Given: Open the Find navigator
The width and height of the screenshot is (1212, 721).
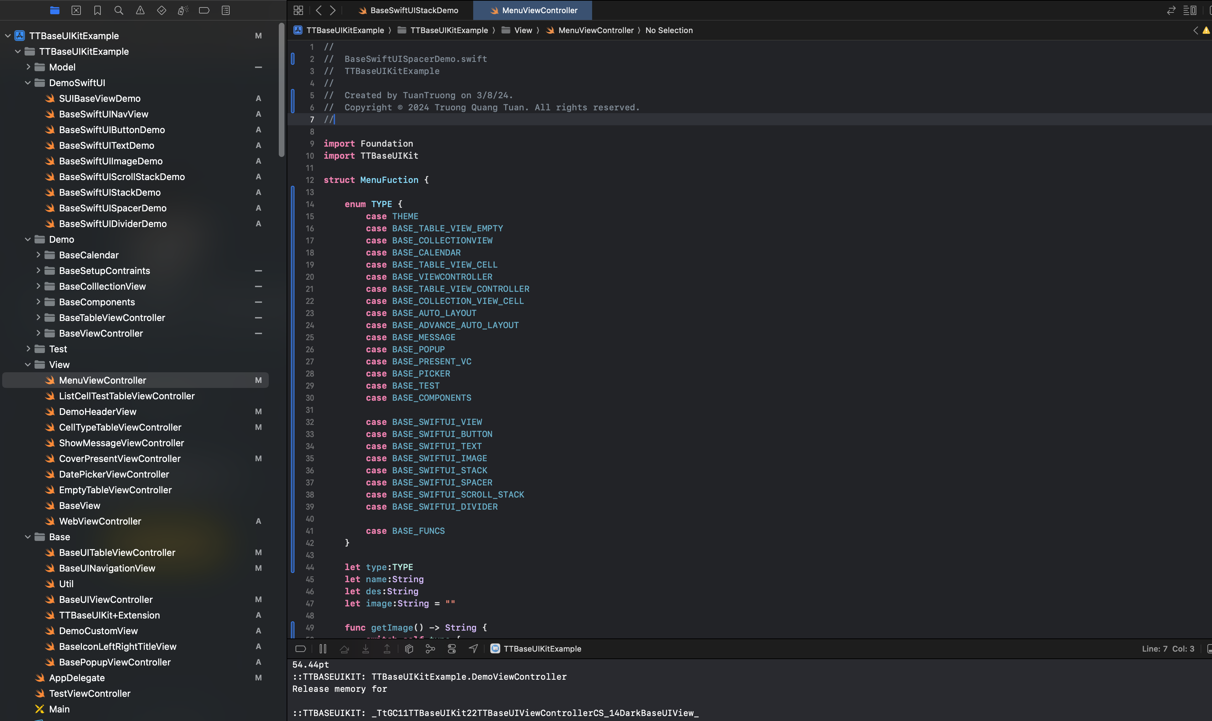Looking at the screenshot, I should pos(119,10).
